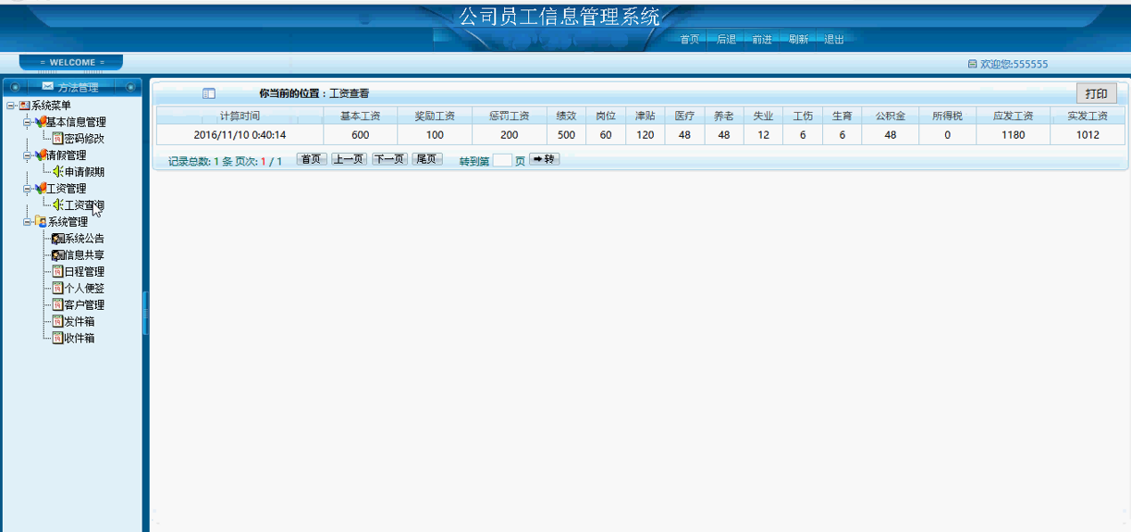
Task: Click the 岗位 column header
Action: click(606, 116)
